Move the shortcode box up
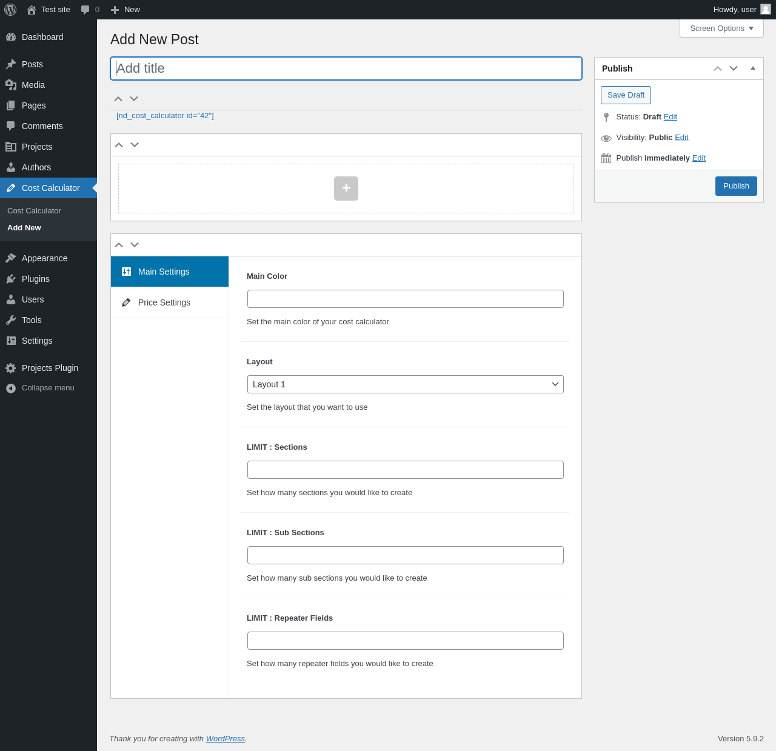Screen dimensions: 776x751 click(118, 99)
